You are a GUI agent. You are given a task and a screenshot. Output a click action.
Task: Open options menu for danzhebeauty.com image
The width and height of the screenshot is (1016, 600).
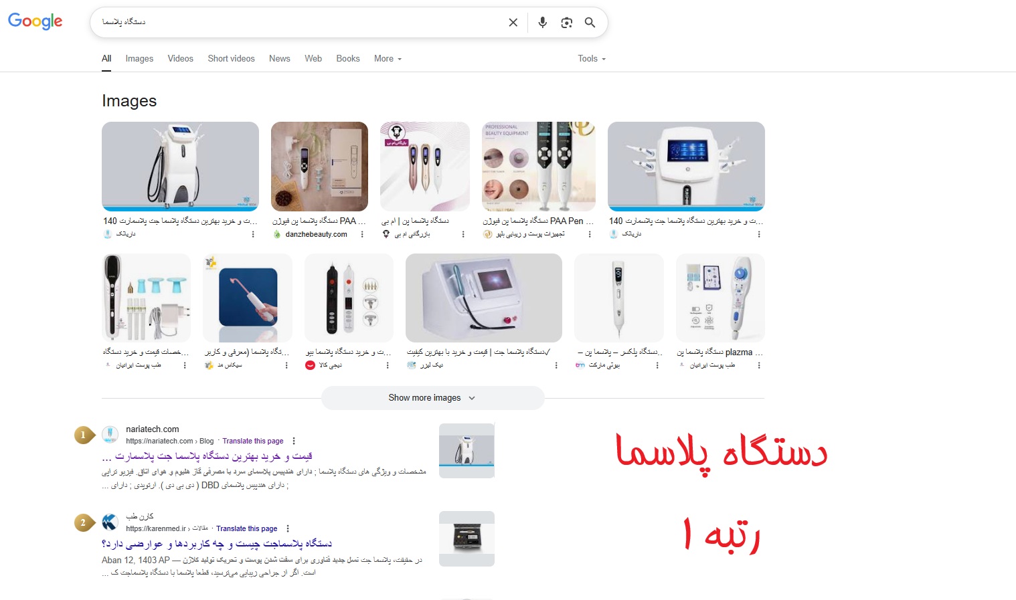pyautogui.click(x=362, y=234)
